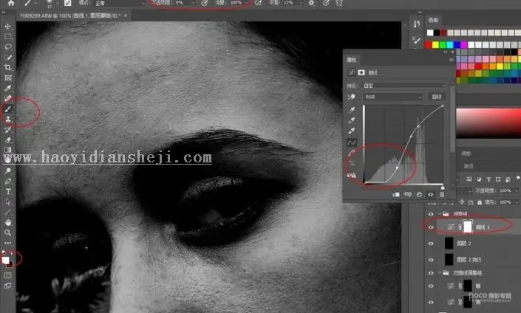521x313 pixels.
Task: Hide the 暗 curves layer
Action: tap(431, 286)
